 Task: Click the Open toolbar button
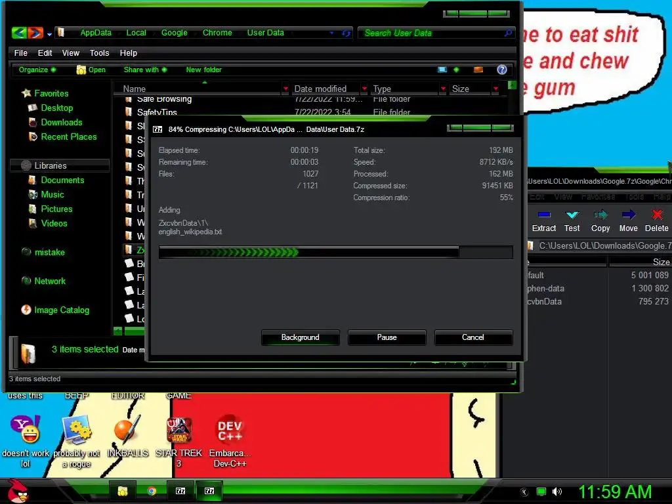91,70
